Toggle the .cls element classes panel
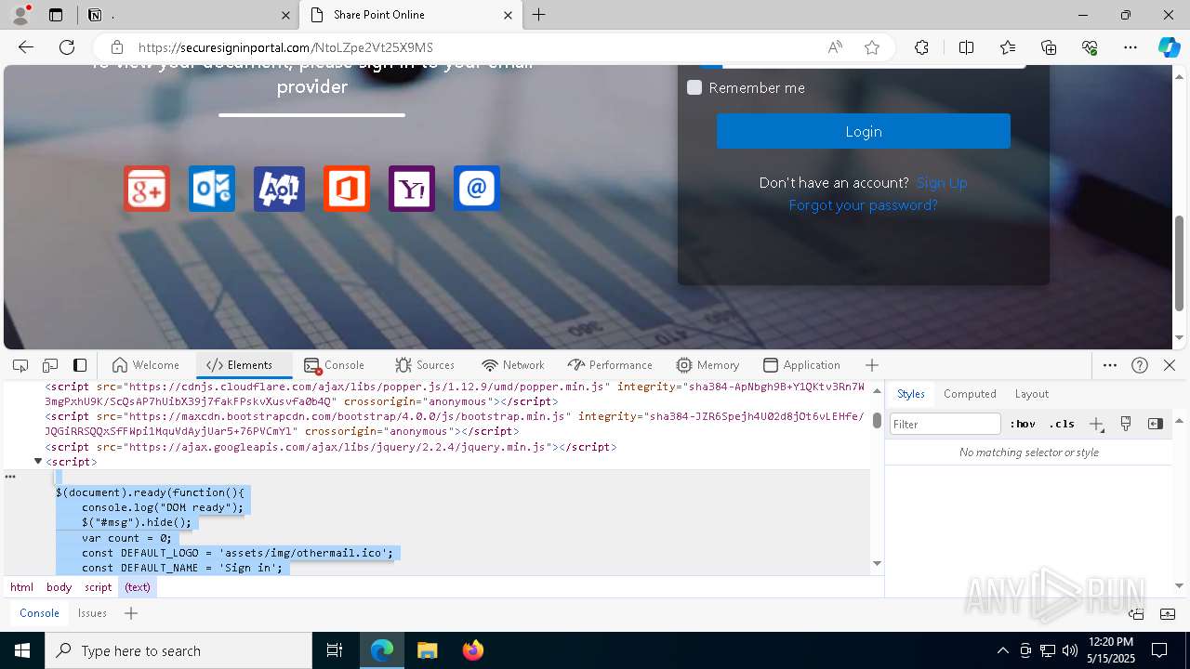Screen dimensions: 1190x669 (x=1062, y=424)
